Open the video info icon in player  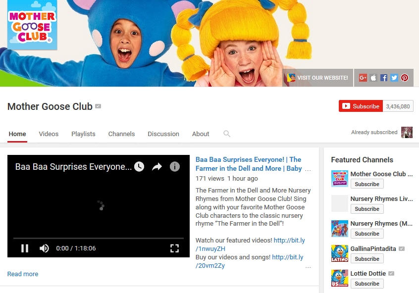click(175, 167)
